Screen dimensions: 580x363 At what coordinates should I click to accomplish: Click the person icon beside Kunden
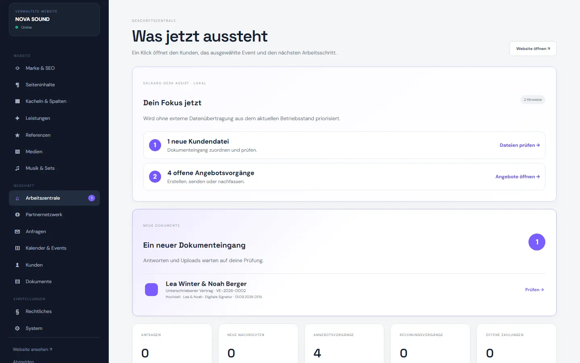17,265
